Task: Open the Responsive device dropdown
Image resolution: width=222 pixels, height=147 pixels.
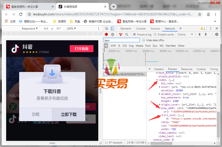Action: coord(30,29)
